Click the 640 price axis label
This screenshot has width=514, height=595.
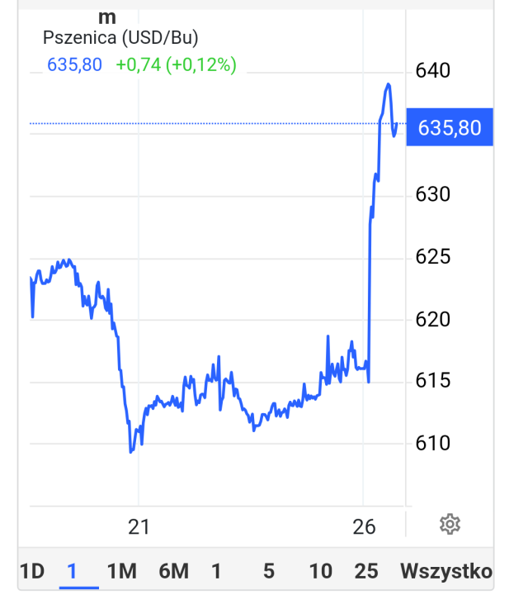[434, 71]
